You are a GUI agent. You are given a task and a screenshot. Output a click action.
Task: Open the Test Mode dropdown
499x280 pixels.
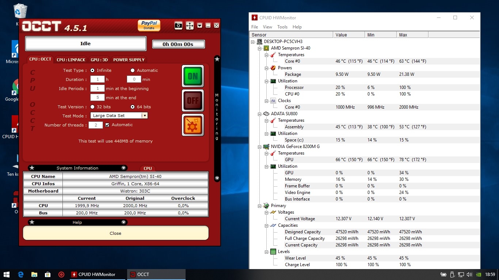(119, 116)
